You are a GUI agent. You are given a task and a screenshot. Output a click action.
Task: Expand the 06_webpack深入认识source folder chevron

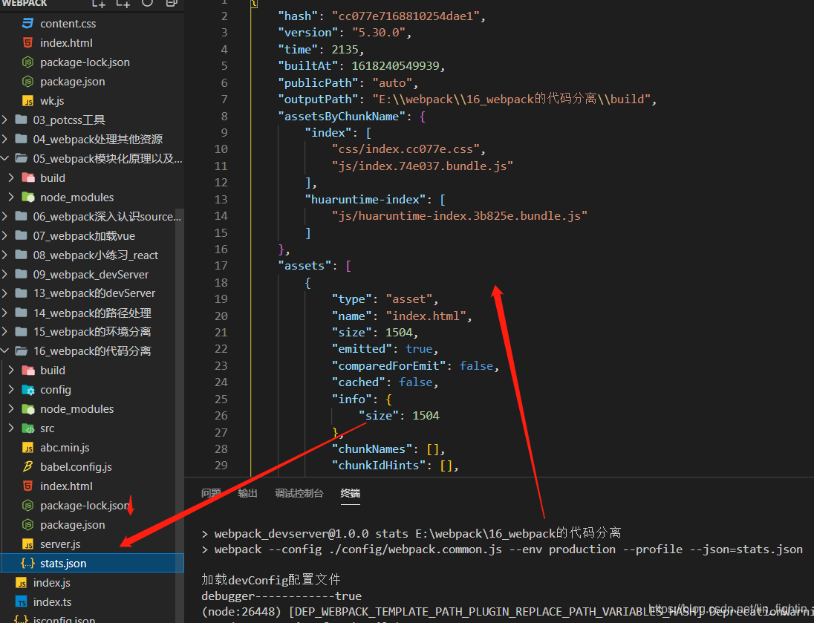click(x=4, y=217)
